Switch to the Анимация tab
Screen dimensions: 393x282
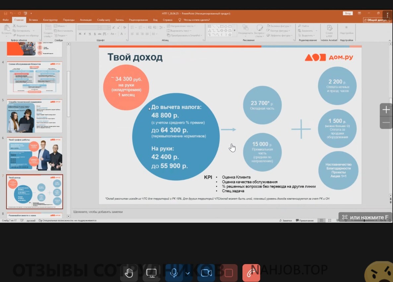point(86,20)
